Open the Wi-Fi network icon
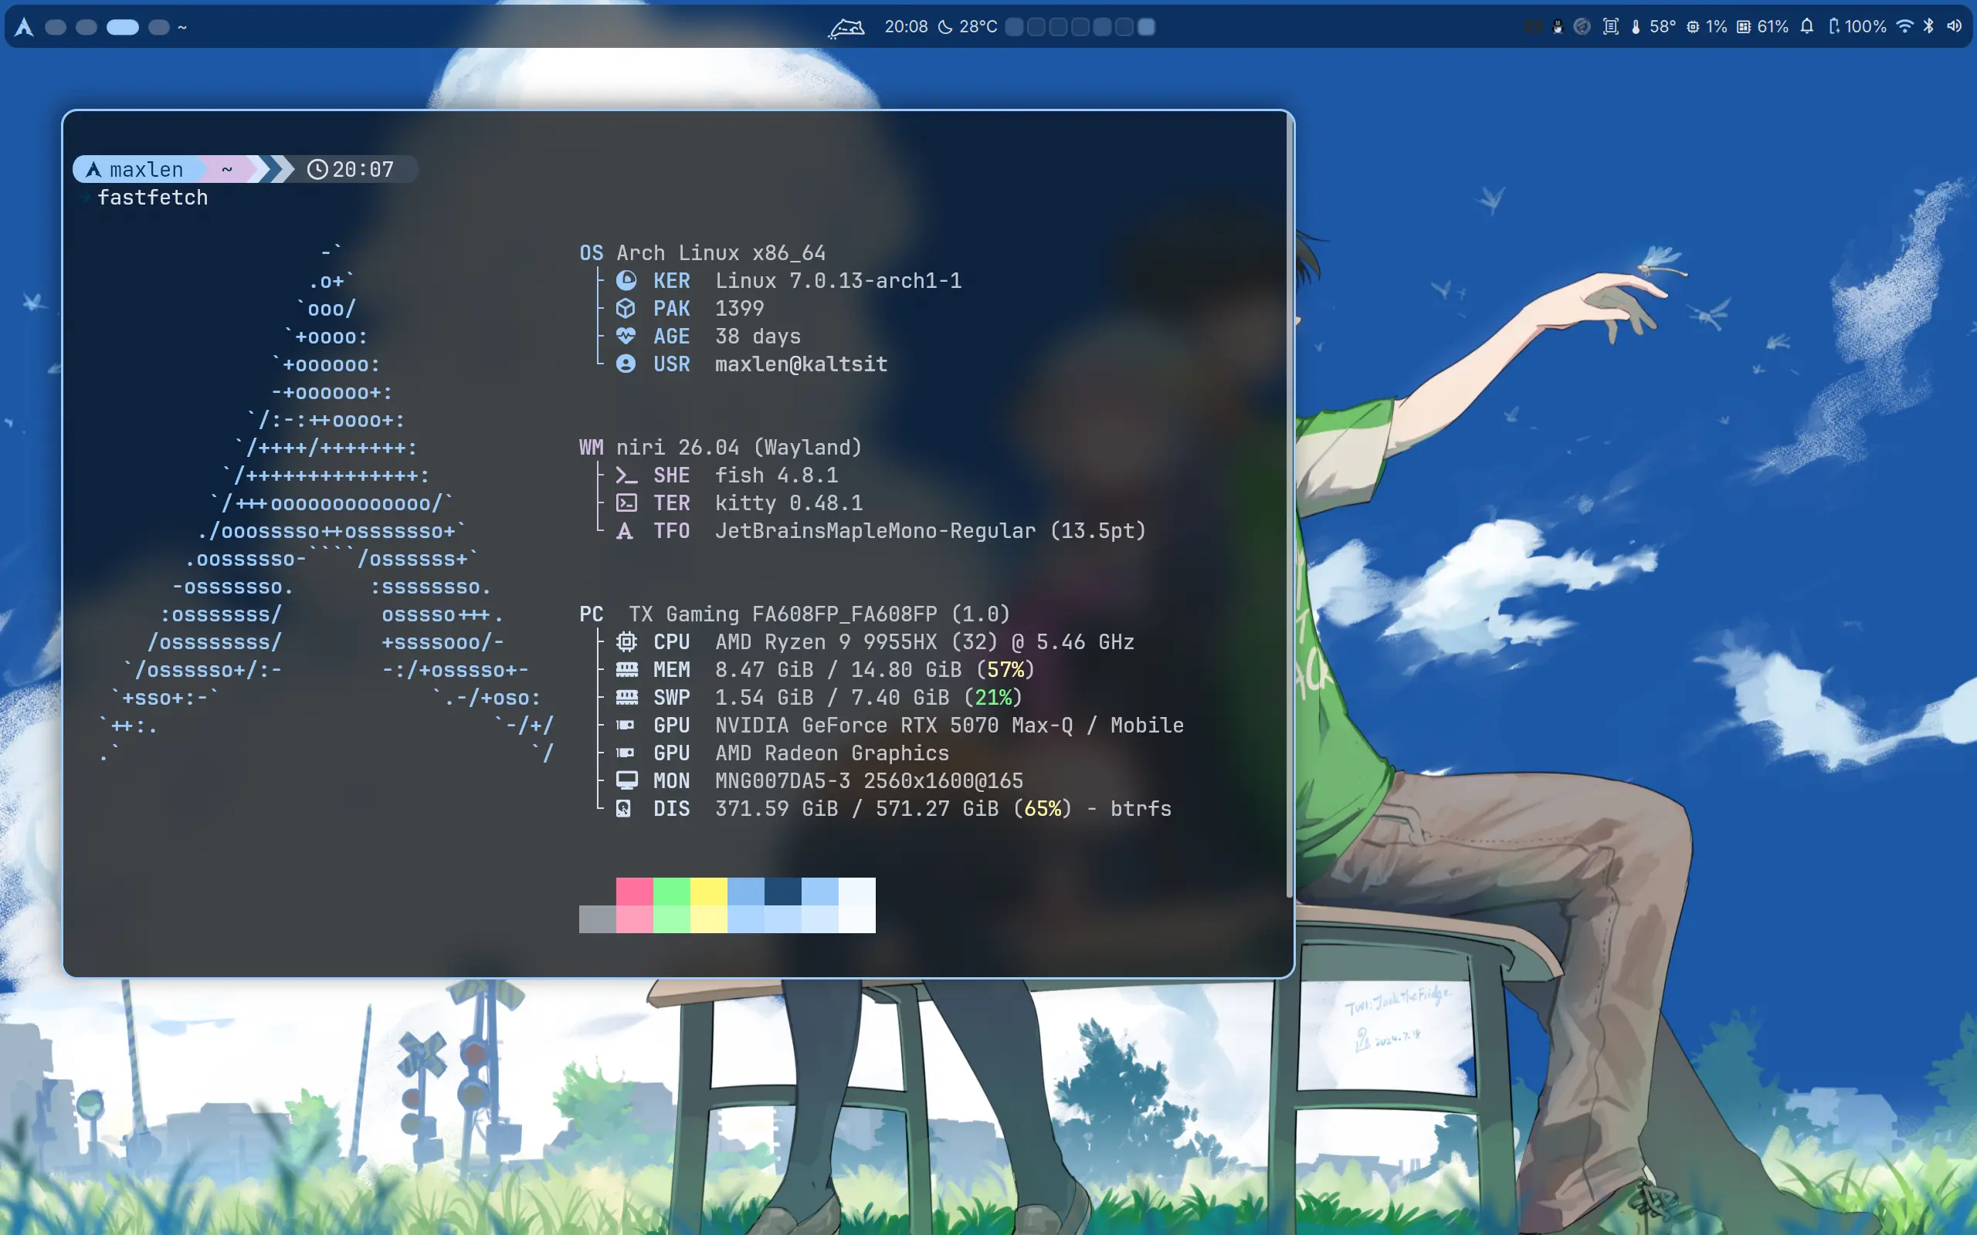The width and height of the screenshot is (1977, 1235). tap(1904, 27)
